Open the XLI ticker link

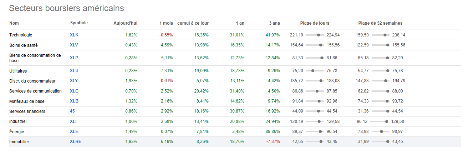[73, 121]
